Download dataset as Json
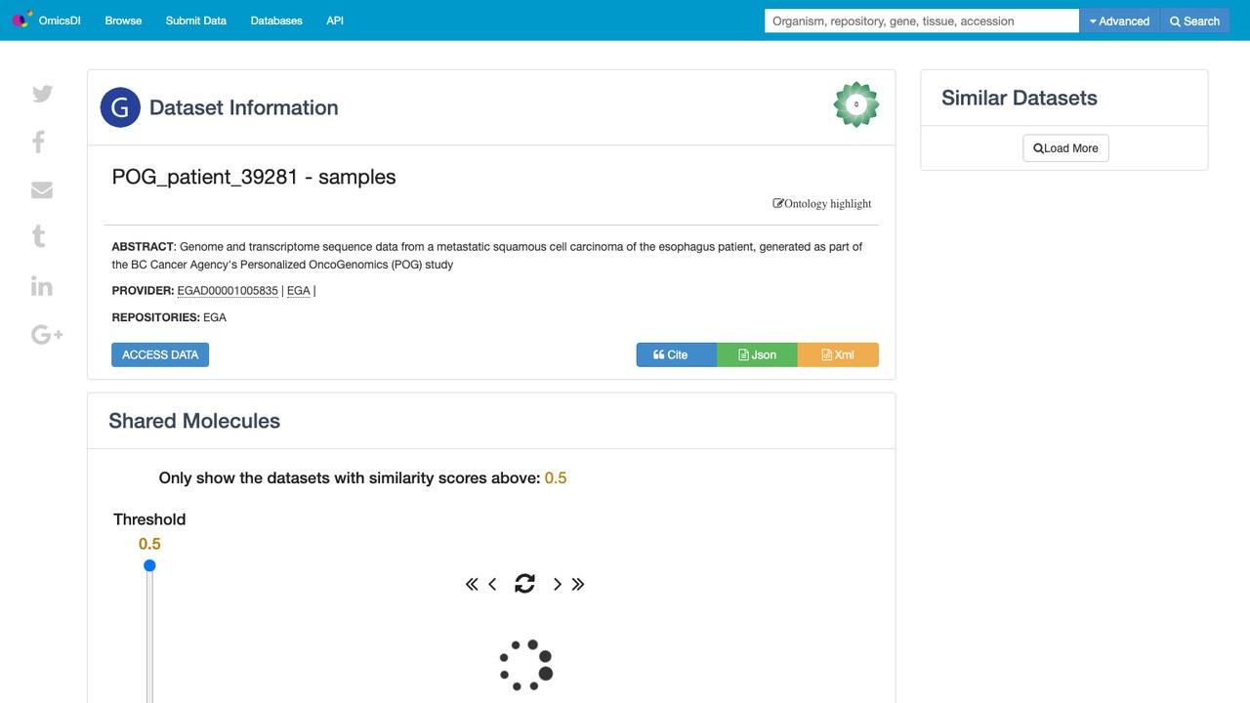The image size is (1250, 703). (758, 354)
